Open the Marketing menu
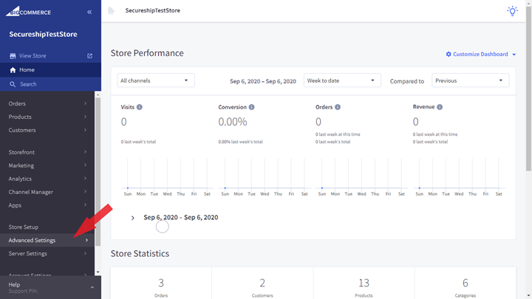This screenshot has width=532, height=299. [47, 165]
